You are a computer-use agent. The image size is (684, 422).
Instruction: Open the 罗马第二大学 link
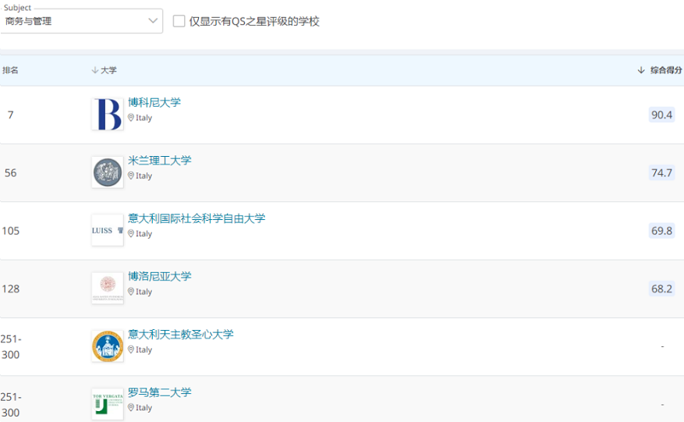159,393
